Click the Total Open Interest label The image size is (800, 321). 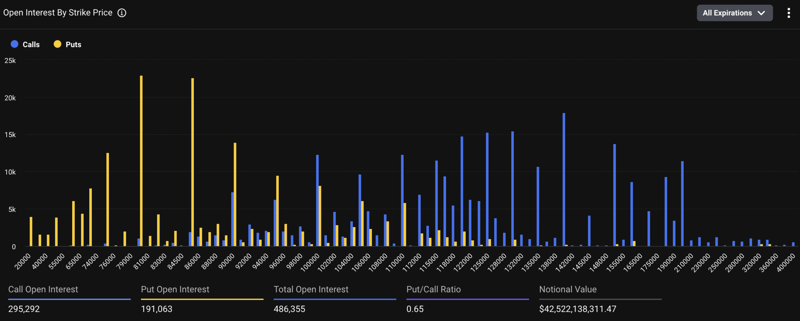[311, 289]
